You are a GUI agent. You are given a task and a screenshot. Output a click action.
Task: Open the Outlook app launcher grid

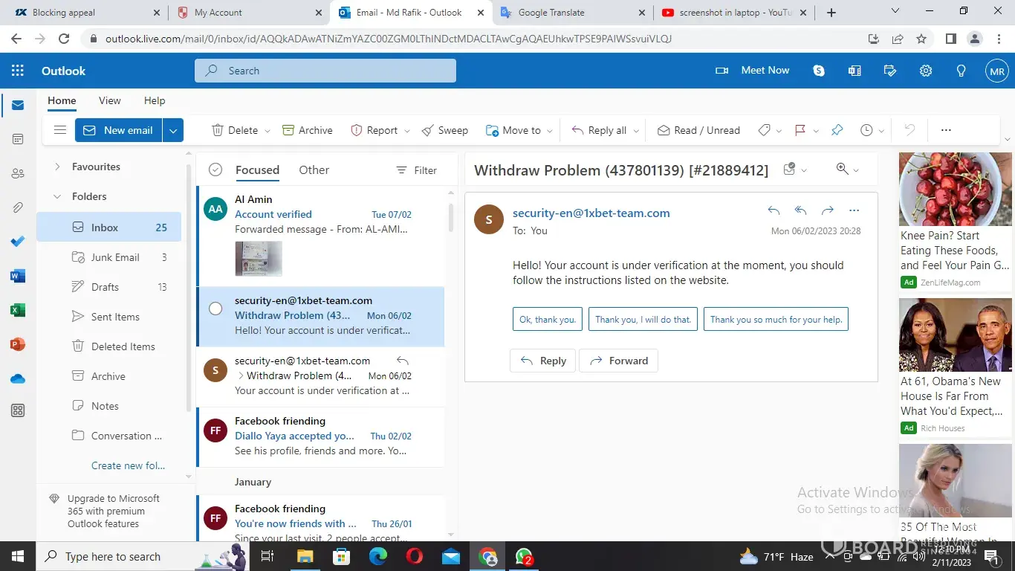(18, 71)
